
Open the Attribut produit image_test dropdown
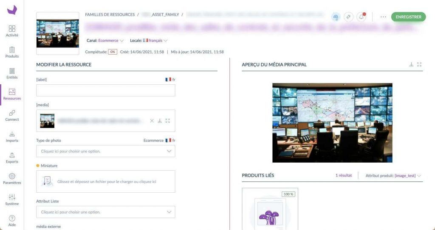[393, 175]
